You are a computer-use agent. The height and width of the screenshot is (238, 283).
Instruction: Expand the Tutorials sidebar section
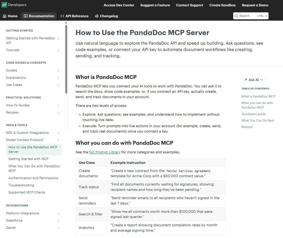click(x=58, y=50)
